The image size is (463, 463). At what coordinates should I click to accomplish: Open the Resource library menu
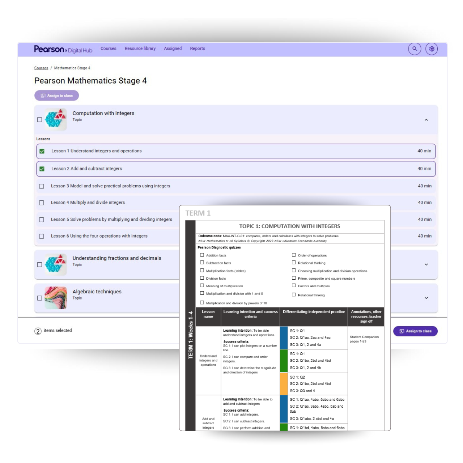coord(140,48)
